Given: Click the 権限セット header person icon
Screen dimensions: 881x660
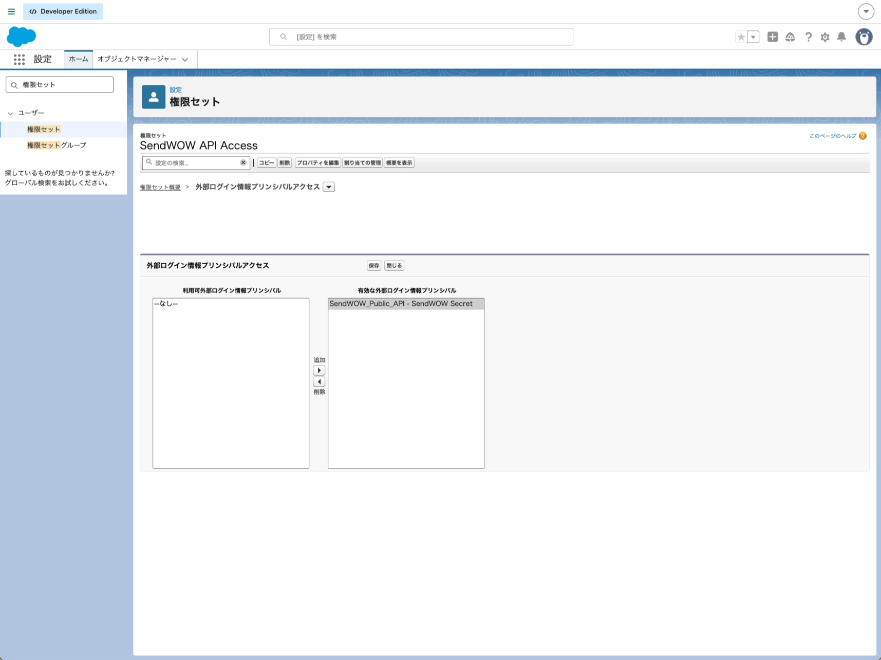Looking at the screenshot, I should [x=154, y=97].
